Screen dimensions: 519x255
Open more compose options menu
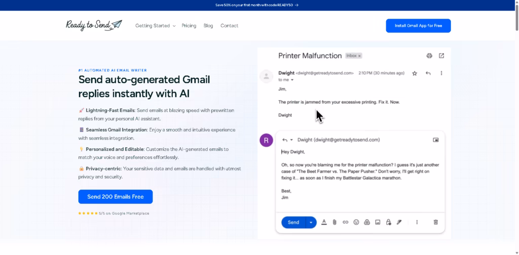[417, 222]
